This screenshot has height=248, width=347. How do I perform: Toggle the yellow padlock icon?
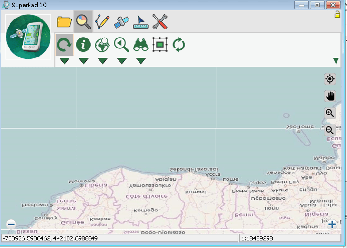(x=337, y=14)
